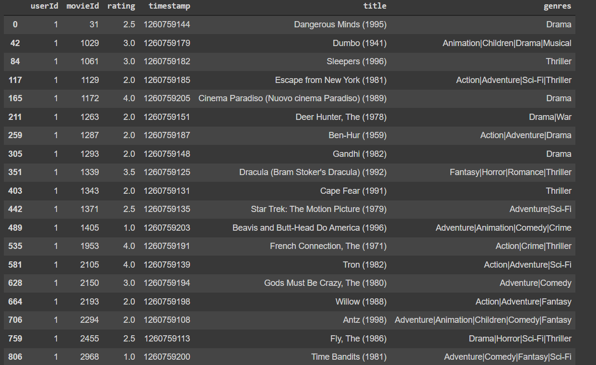596x365 pixels.
Task: Select the title column header
Action: point(375,6)
